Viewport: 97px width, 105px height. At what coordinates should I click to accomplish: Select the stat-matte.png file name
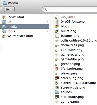[x=72, y=97]
